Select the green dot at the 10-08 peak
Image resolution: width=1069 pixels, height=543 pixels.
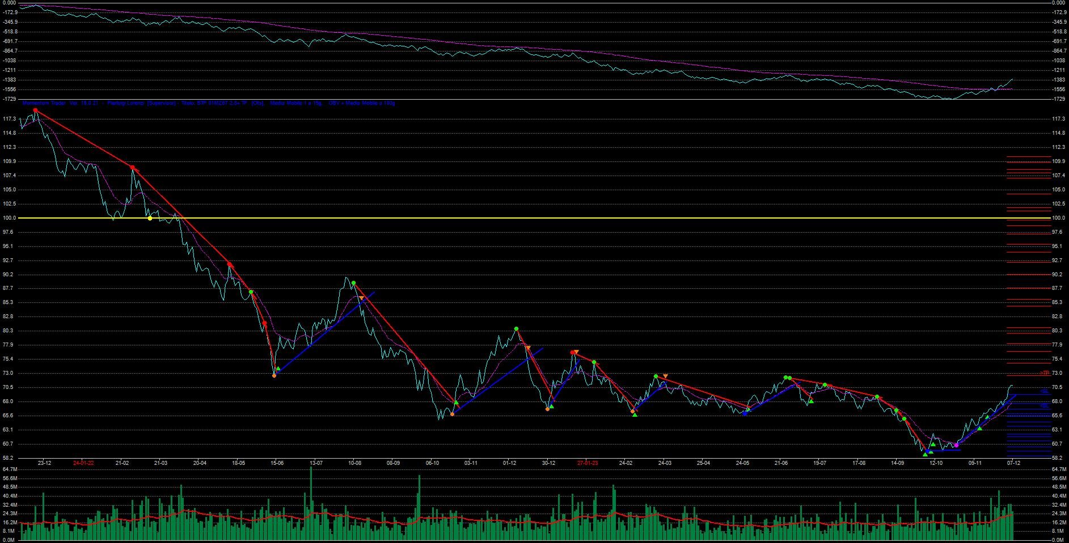pyautogui.click(x=353, y=283)
